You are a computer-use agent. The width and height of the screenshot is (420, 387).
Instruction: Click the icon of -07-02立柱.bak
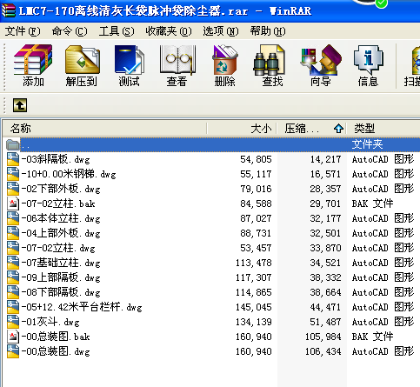[13, 204]
